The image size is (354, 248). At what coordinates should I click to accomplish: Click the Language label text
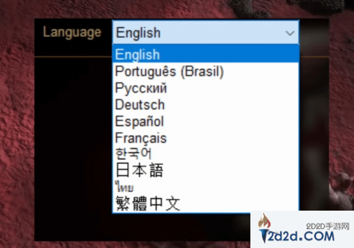(72, 32)
